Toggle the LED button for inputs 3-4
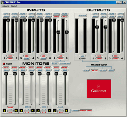The height and width of the screenshot is (117, 127). pyautogui.click(x=27, y=56)
